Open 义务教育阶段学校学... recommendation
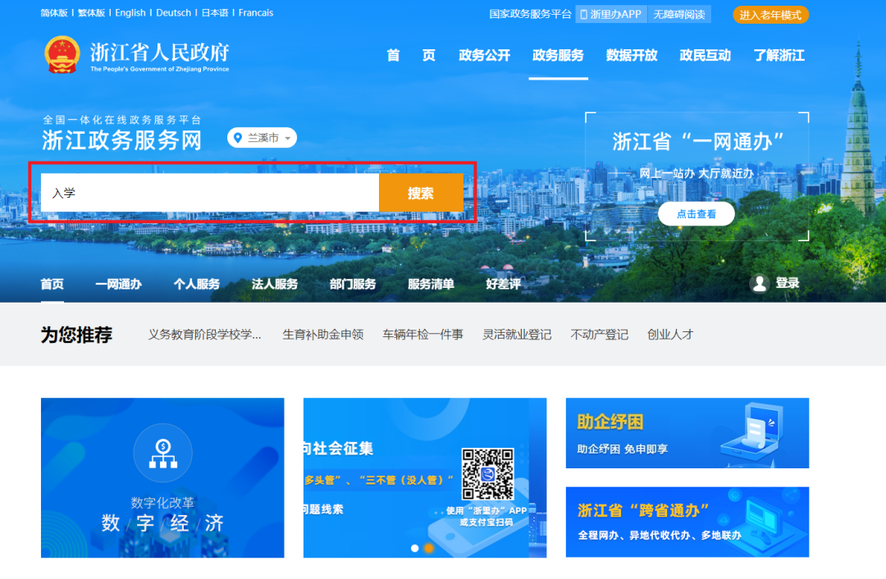The width and height of the screenshot is (886, 579). tap(204, 335)
